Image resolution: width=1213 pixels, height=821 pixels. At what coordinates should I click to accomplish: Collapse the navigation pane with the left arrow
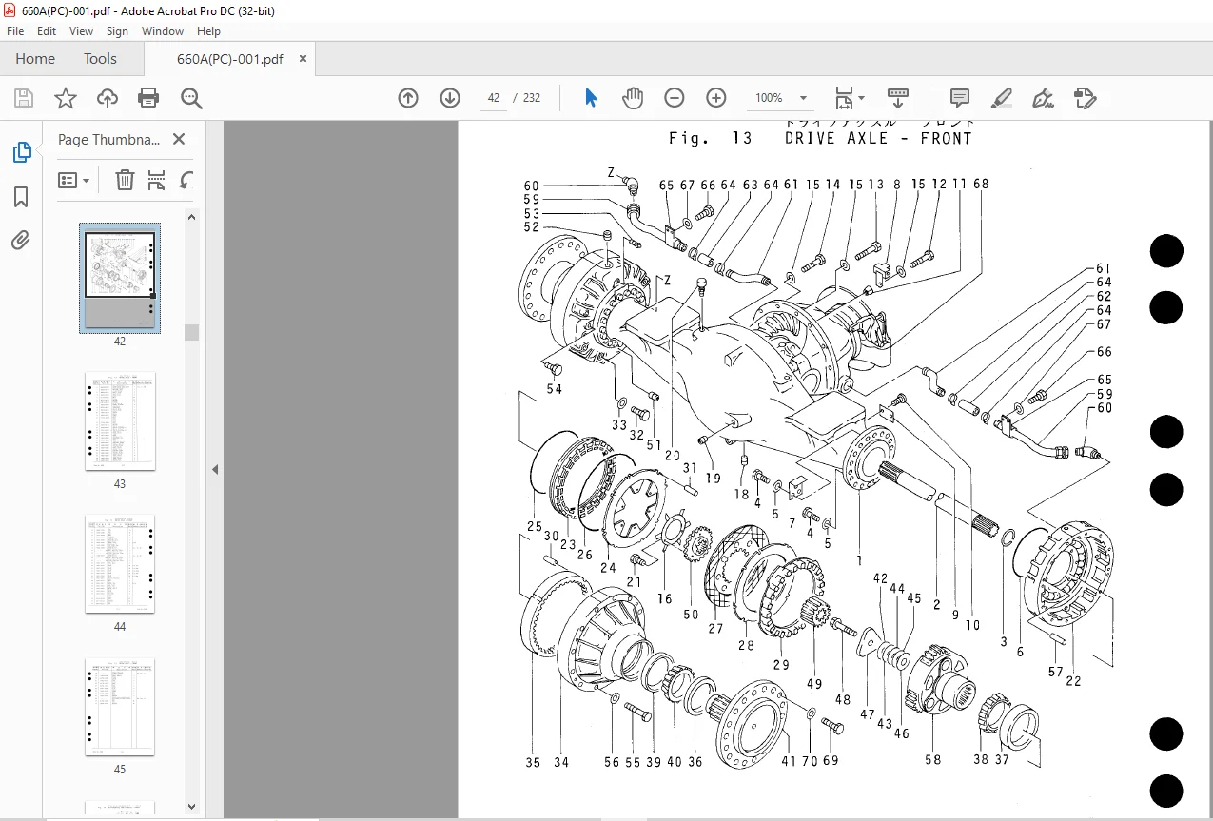point(215,469)
